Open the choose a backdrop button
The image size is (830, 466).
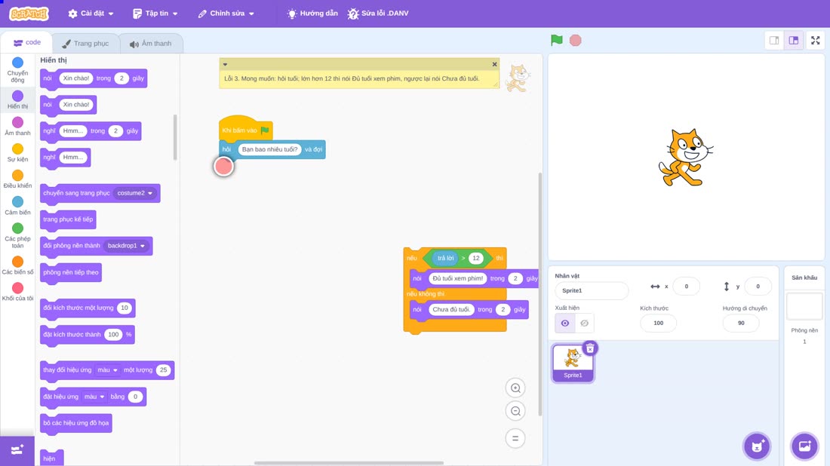click(804, 446)
